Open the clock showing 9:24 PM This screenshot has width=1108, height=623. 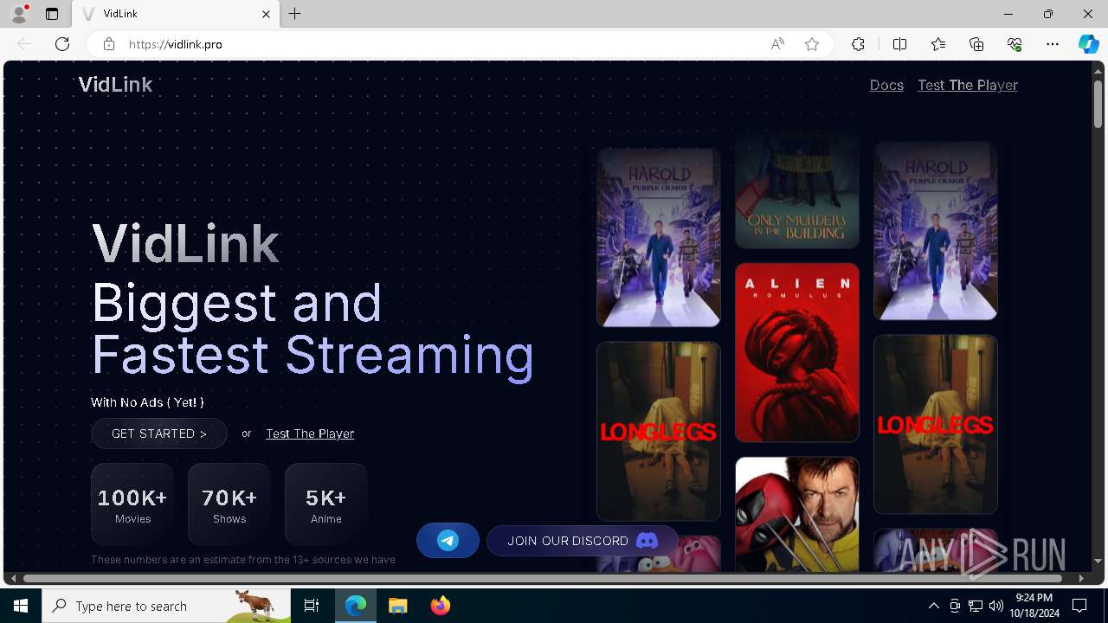point(1034,606)
